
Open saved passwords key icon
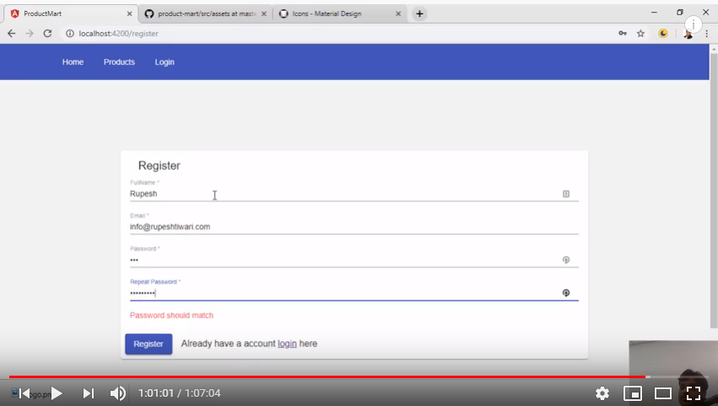click(x=622, y=34)
